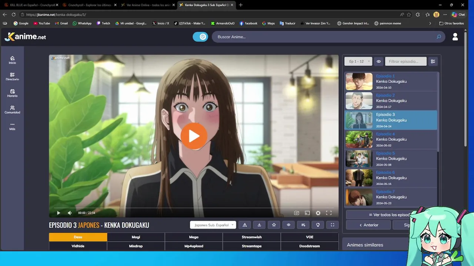
Task: Open the Japones Sub. Español language dropdown
Action: tap(213, 225)
